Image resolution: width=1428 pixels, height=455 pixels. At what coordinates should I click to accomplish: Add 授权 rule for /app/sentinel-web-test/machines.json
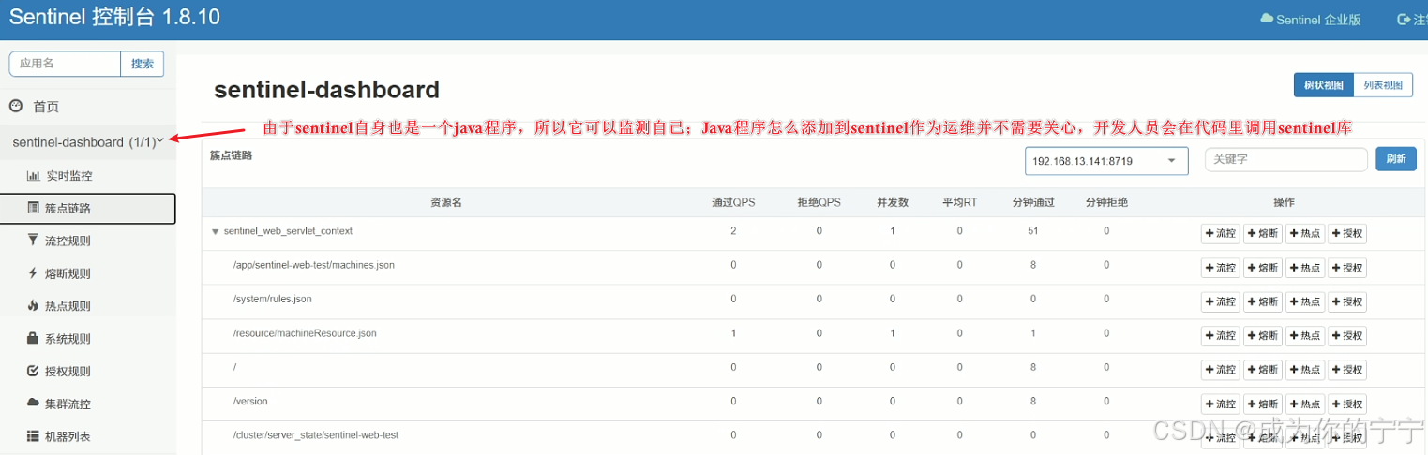click(1346, 268)
